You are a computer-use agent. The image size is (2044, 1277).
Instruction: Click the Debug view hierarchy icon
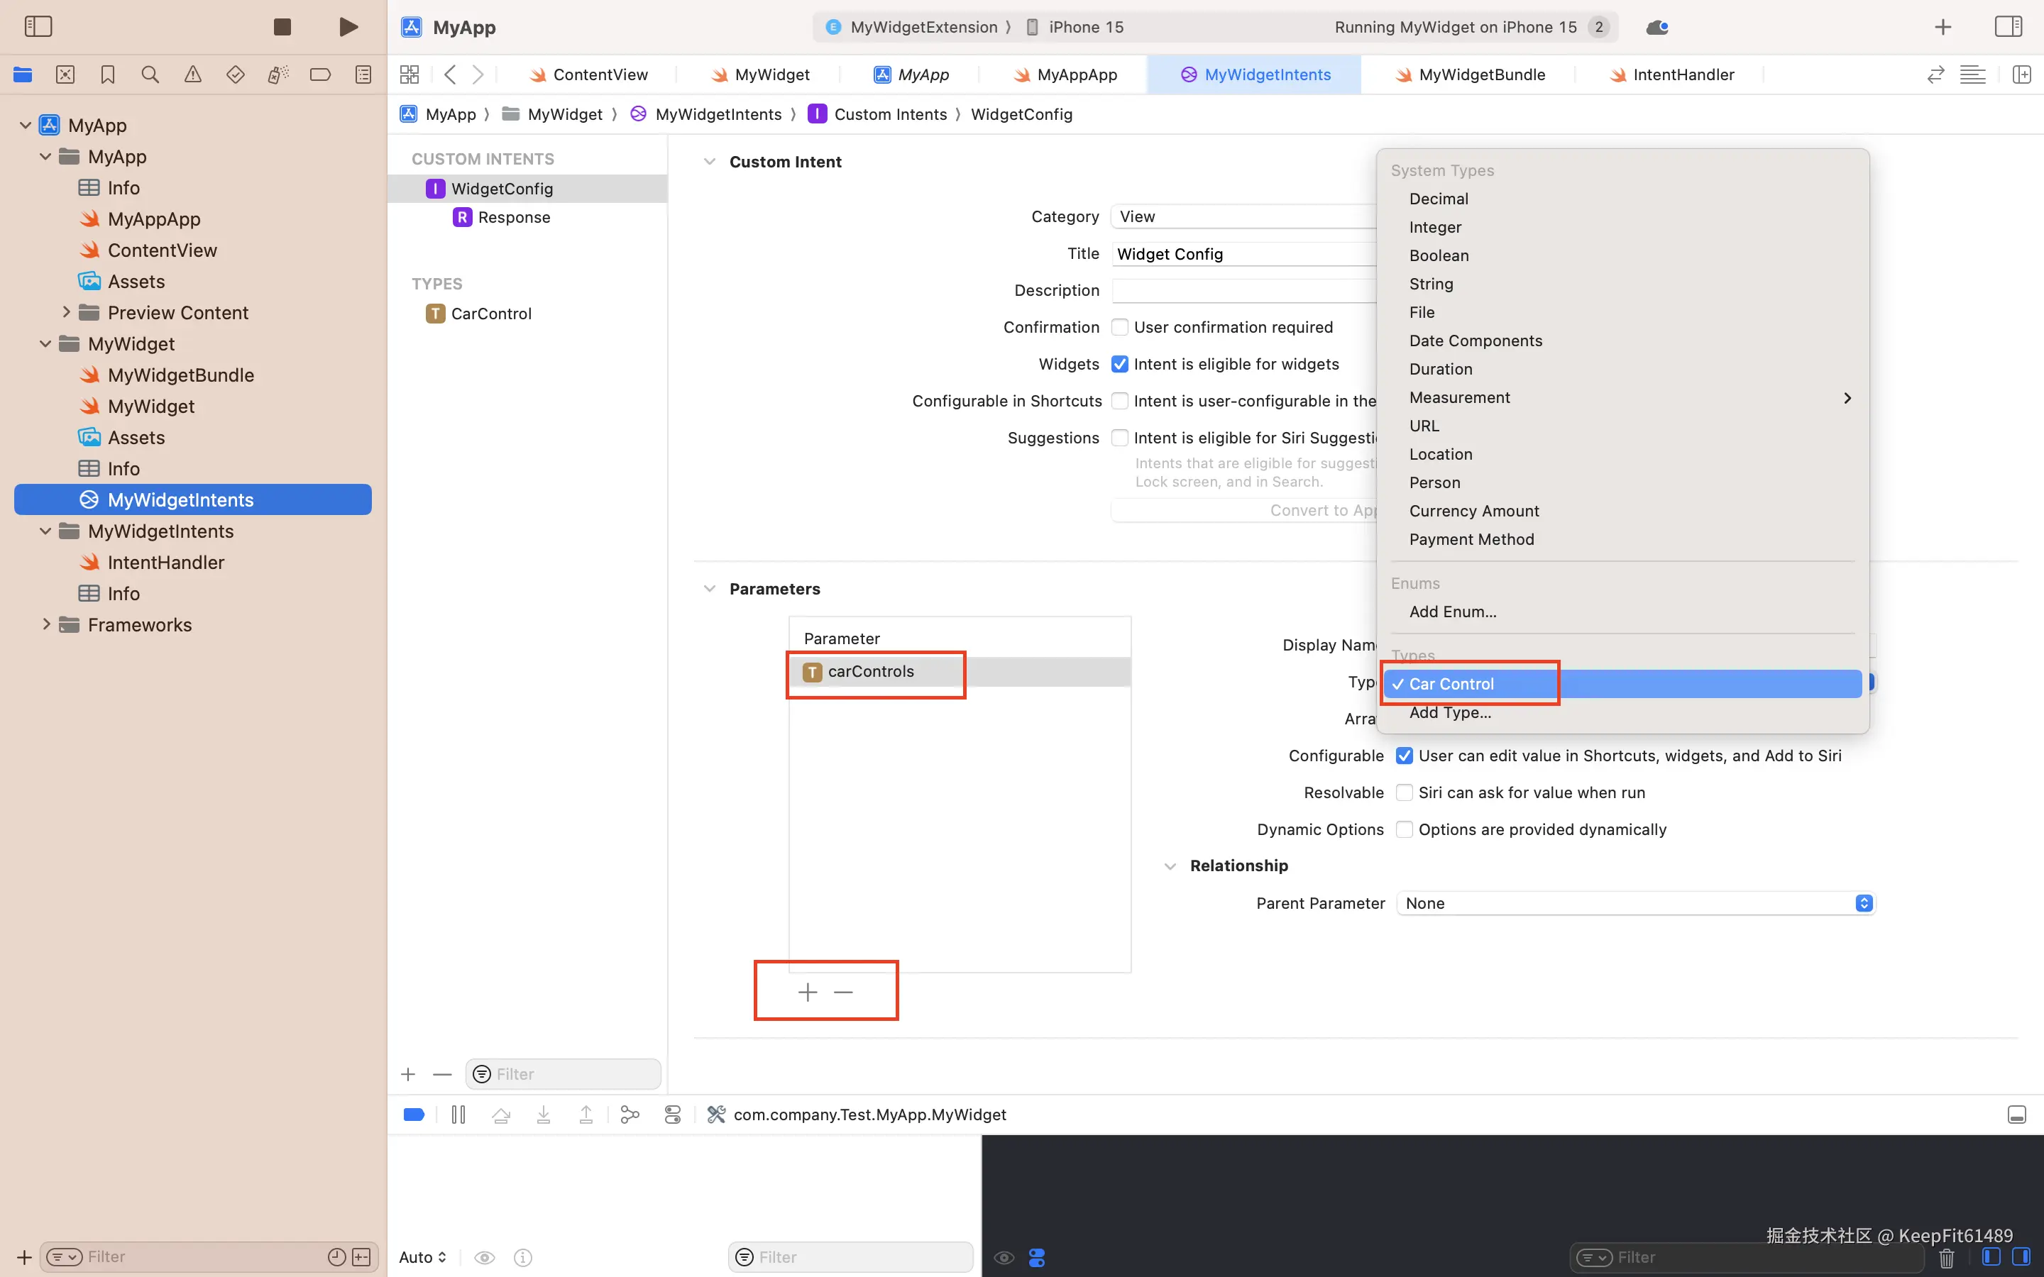(x=630, y=1115)
